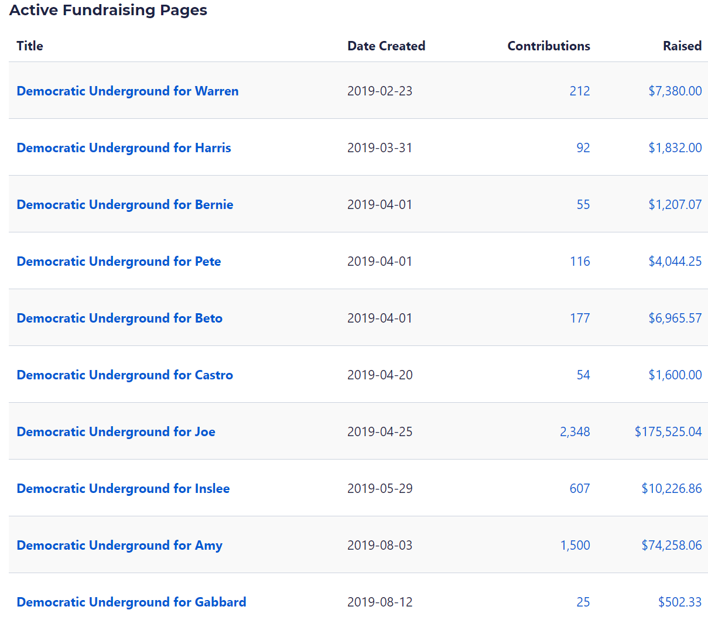Open Democratic Underground for Joe page

116,431
